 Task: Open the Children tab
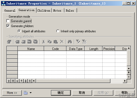pos(44,11)
